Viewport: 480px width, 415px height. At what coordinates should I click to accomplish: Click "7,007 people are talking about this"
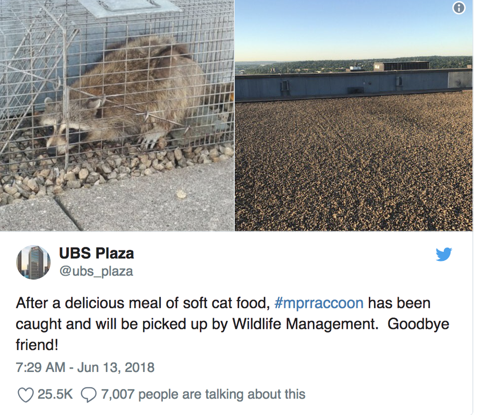(203, 394)
